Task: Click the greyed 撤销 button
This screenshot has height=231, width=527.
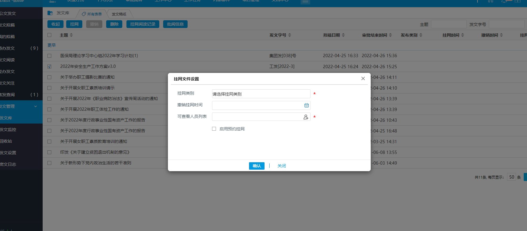Action: point(94,24)
